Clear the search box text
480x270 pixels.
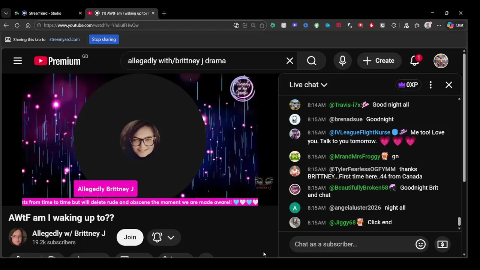pos(289,61)
